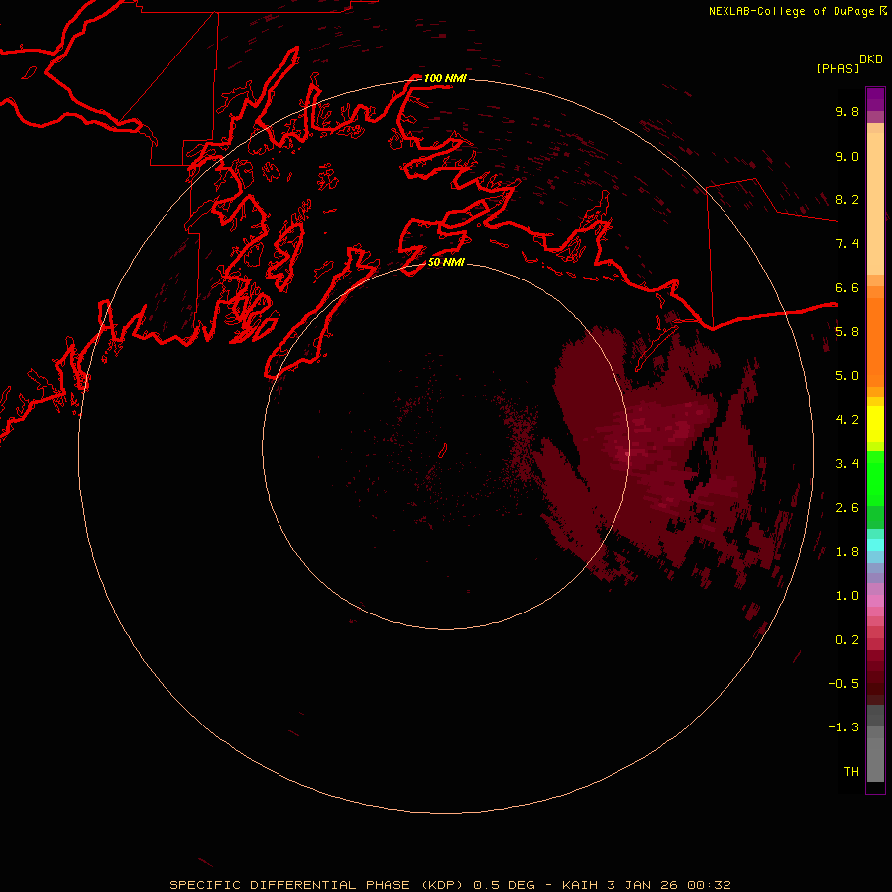The width and height of the screenshot is (892, 892).
Task: Select the 3.4 scale label
Action: pos(847,464)
